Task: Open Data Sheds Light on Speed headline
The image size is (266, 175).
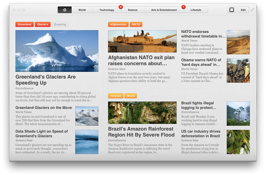Action: click(42, 133)
